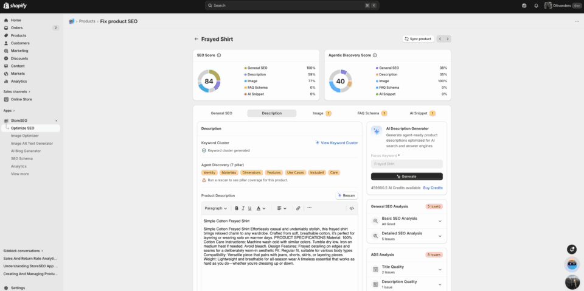
Task: Open SEO Schema in StoreSEO menu
Action: [x=22, y=159]
